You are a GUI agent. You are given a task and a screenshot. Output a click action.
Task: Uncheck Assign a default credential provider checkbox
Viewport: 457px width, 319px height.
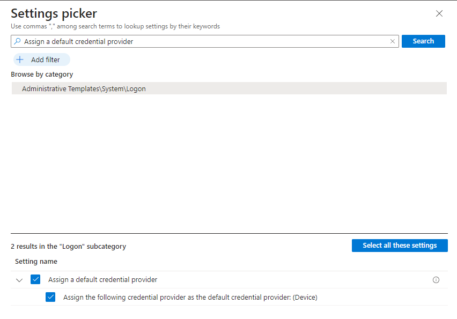pyautogui.click(x=35, y=279)
